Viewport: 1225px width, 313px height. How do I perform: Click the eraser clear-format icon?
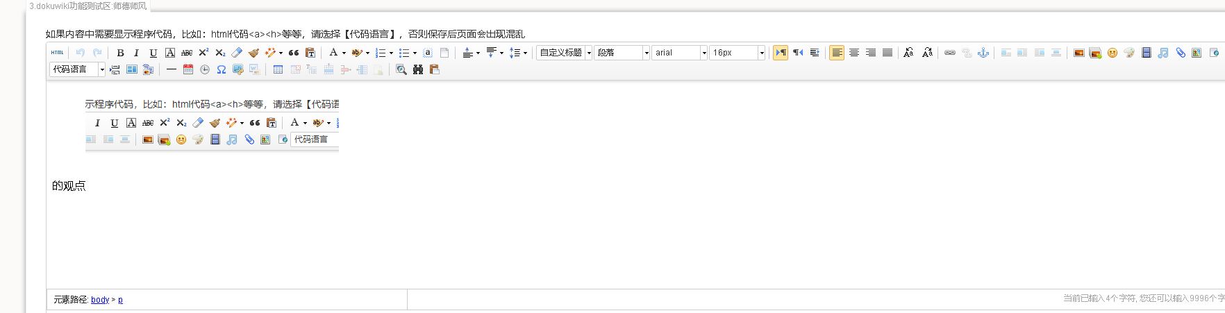(x=237, y=53)
